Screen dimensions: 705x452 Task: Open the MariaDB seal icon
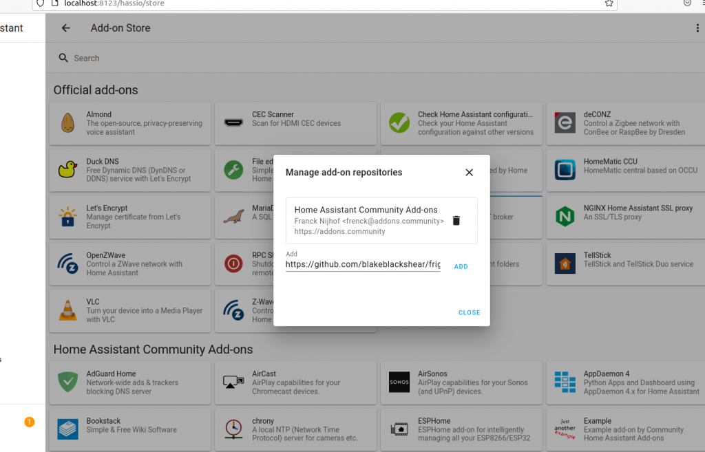point(234,217)
